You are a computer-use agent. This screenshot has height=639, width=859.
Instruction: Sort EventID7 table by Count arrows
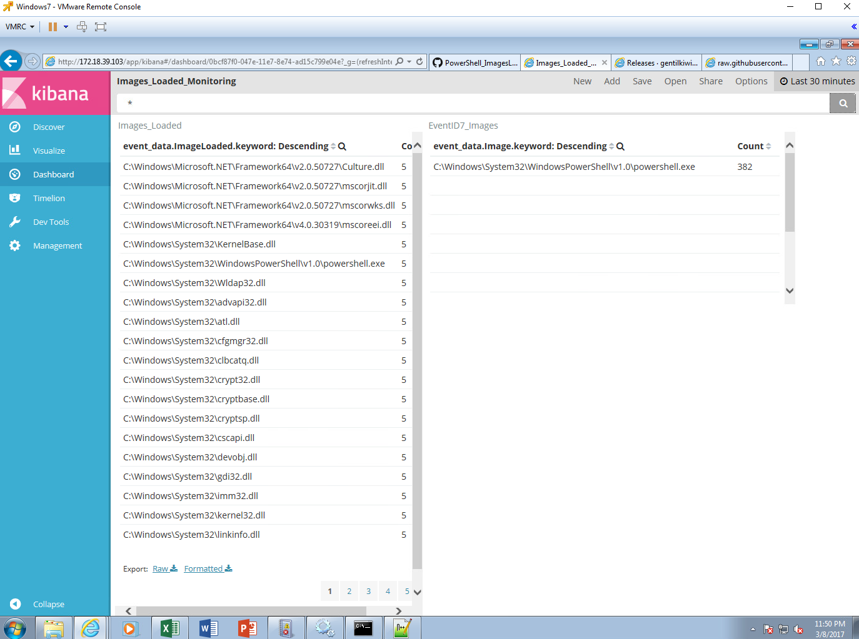coord(768,146)
